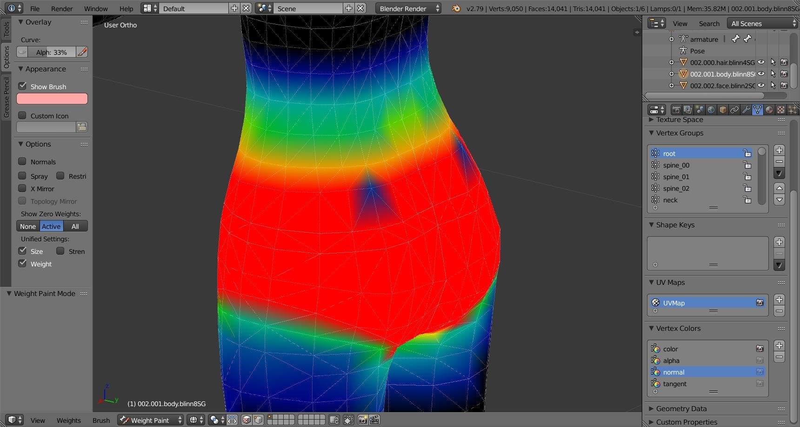
Task: Enable the unified Stren checkbox
Action: (x=60, y=251)
